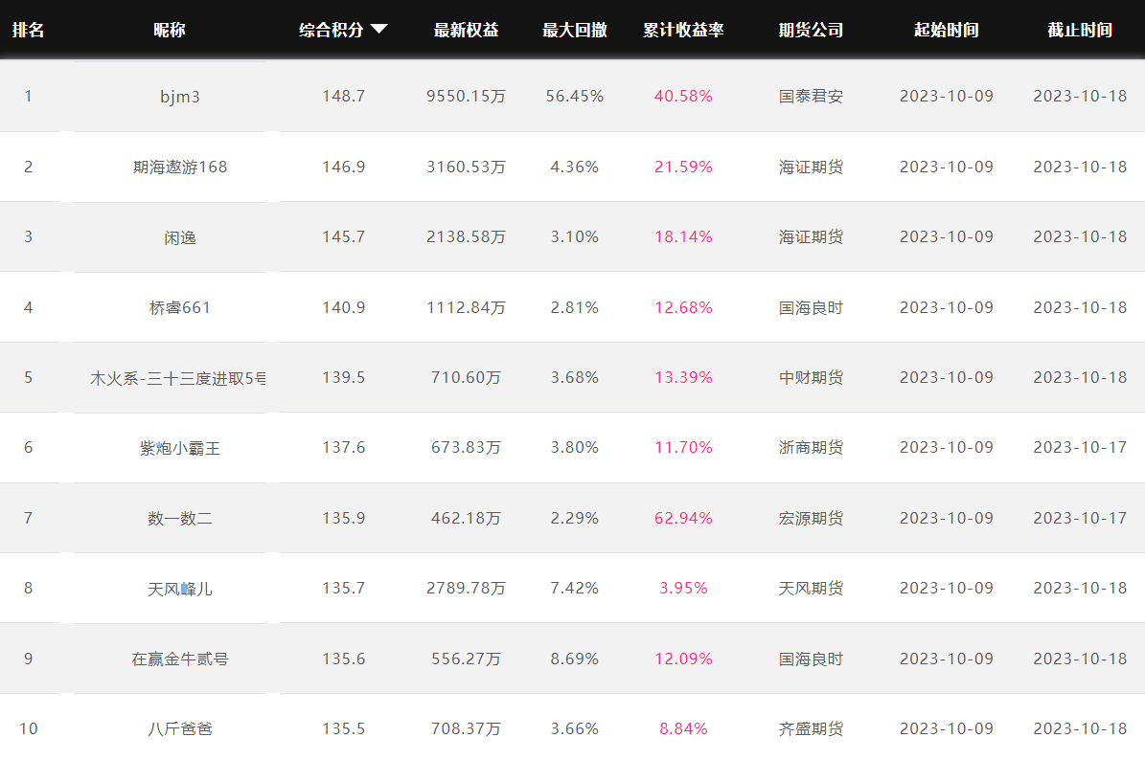Click the 排名 column header
The width and height of the screenshot is (1145, 760).
pyautogui.click(x=28, y=30)
